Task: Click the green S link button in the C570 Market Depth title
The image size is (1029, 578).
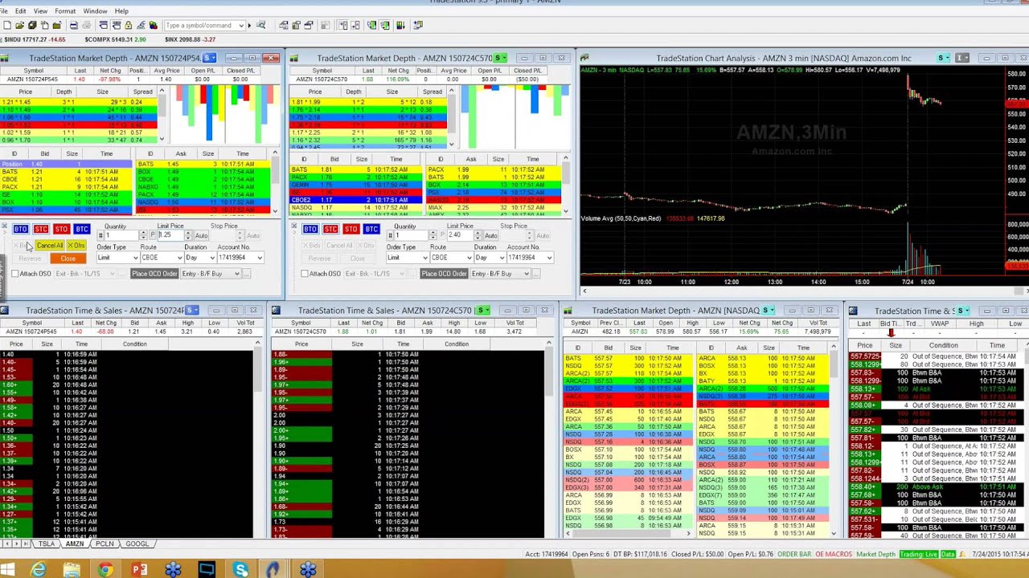Action: (500, 58)
